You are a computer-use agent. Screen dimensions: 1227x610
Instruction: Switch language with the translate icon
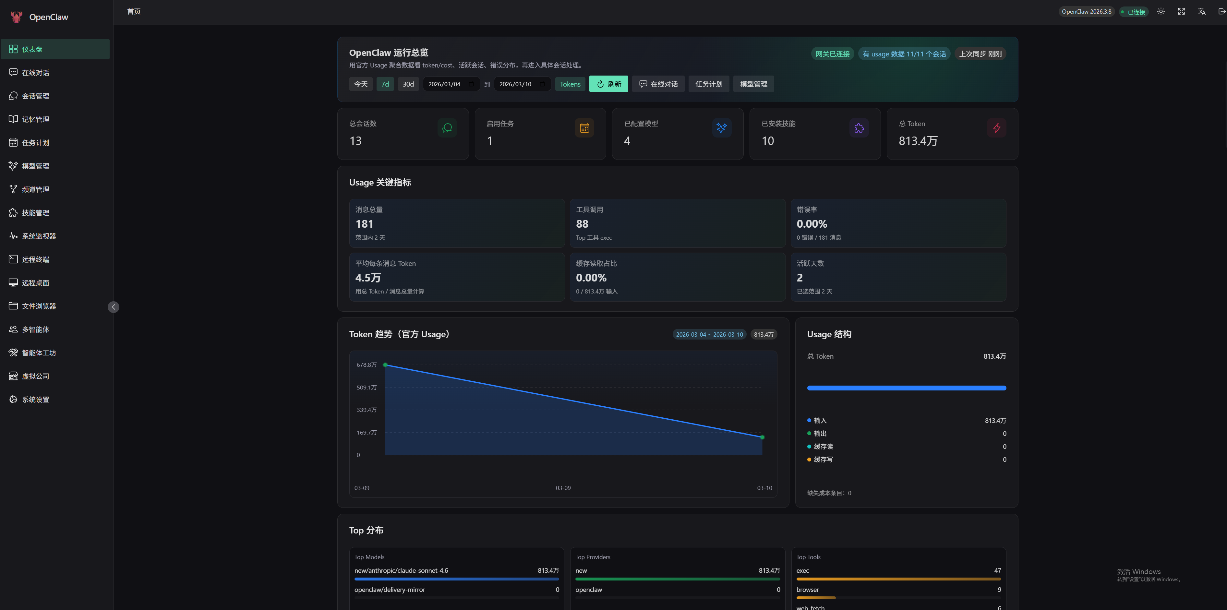(1202, 11)
